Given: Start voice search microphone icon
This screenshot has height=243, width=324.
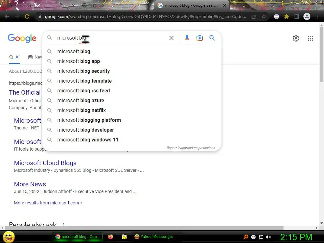Looking at the screenshot, I should tap(187, 38).
